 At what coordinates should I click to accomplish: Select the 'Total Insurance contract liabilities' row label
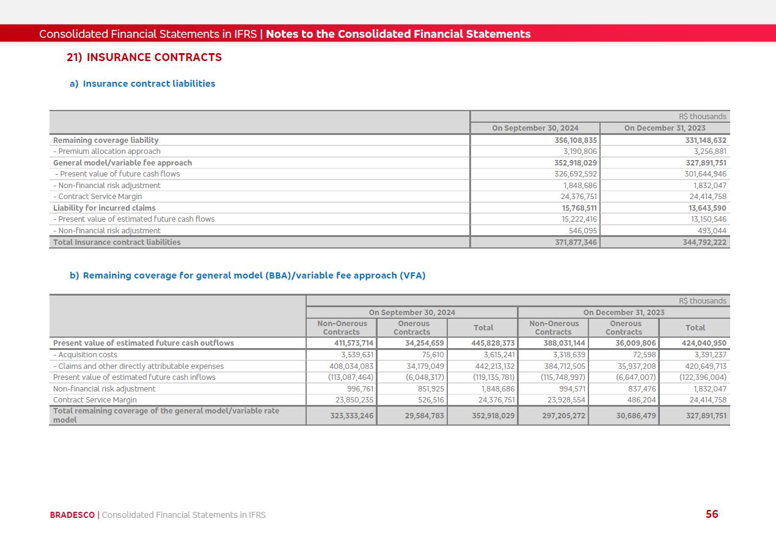coord(117,242)
